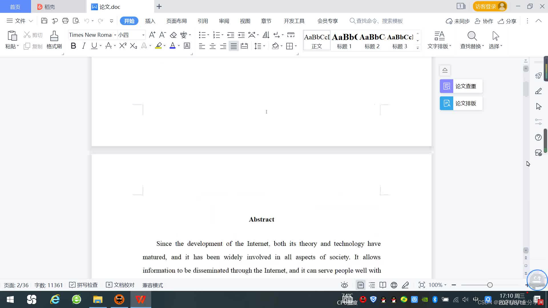Expand the Times New Roman font dropdown
Image resolution: width=548 pixels, height=308 pixels.
[x=115, y=35]
